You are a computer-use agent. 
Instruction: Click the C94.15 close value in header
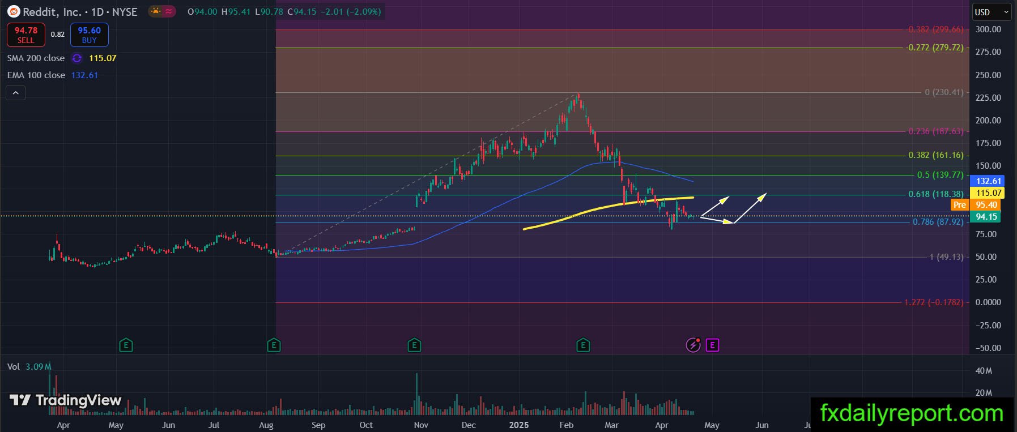(302, 11)
